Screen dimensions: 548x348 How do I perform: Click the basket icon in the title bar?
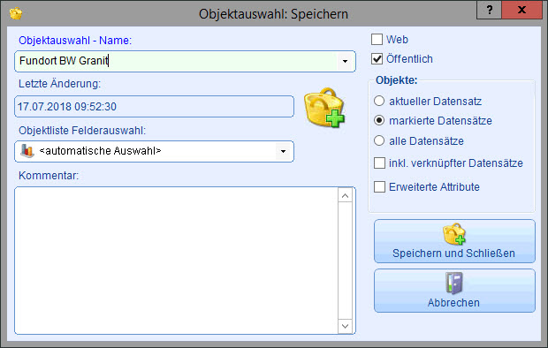point(16,13)
